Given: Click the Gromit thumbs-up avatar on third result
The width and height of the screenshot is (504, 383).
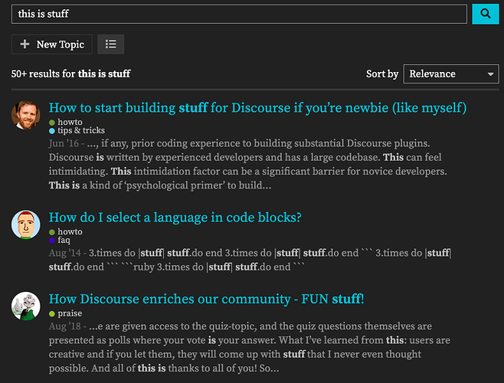Looking at the screenshot, I should click(x=26, y=306).
